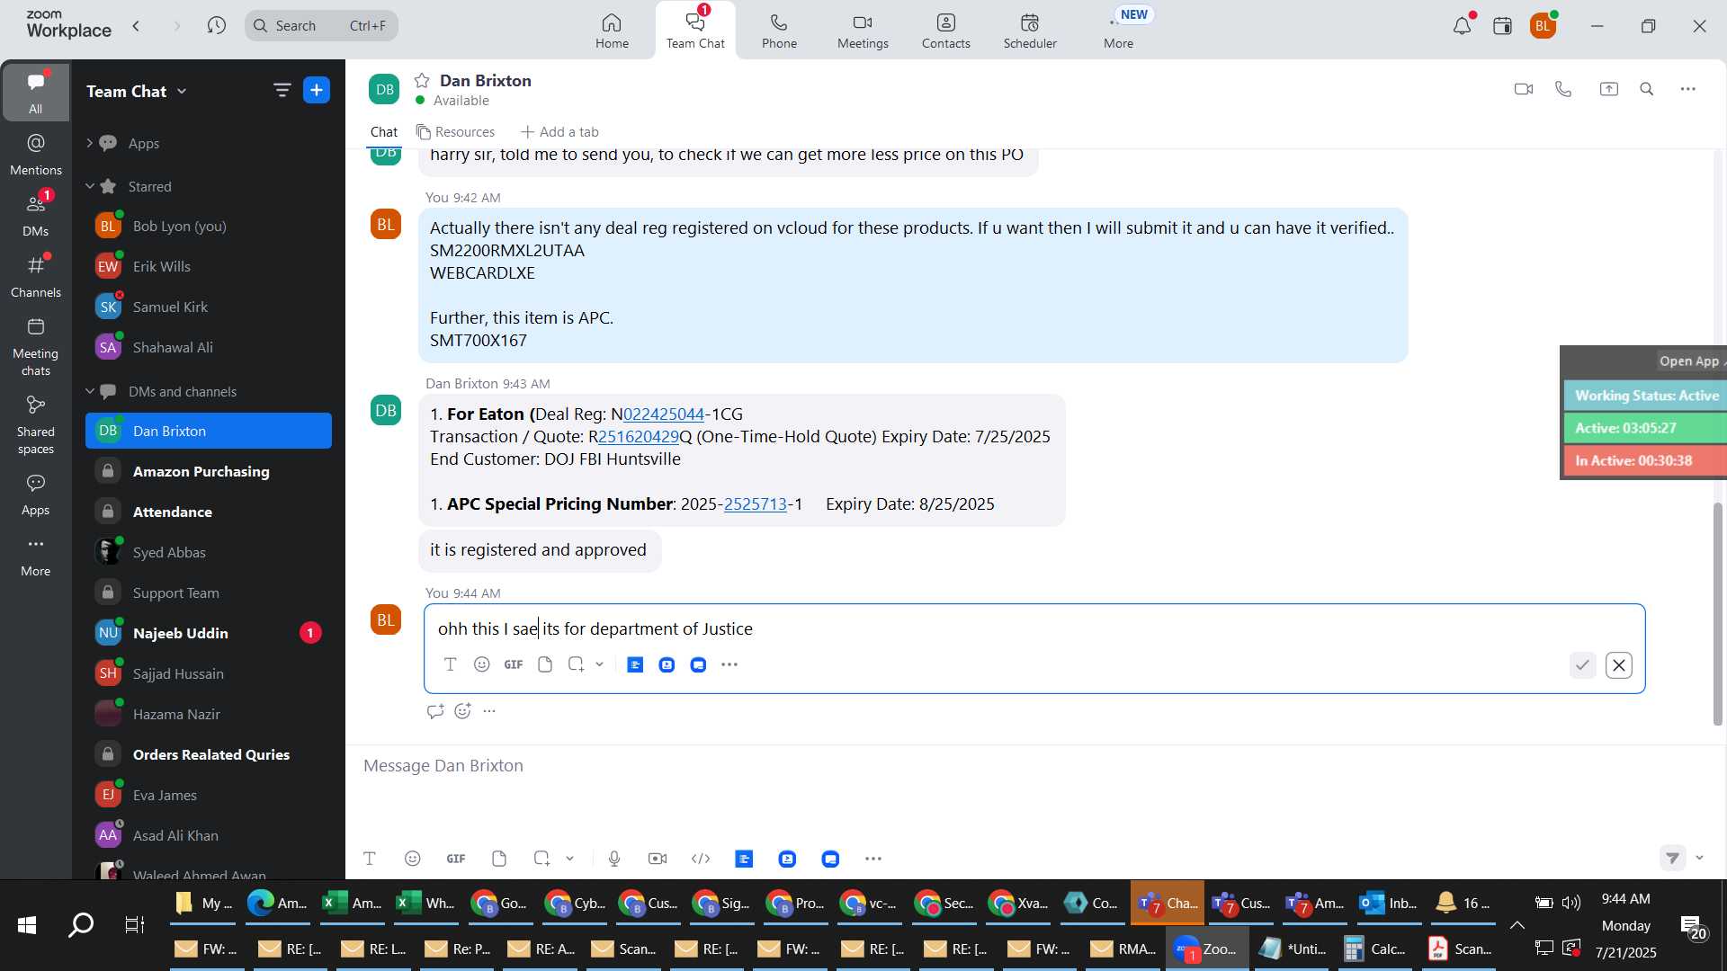Start a phone call from chat header
This screenshot has height=971, width=1727.
[1563, 89]
